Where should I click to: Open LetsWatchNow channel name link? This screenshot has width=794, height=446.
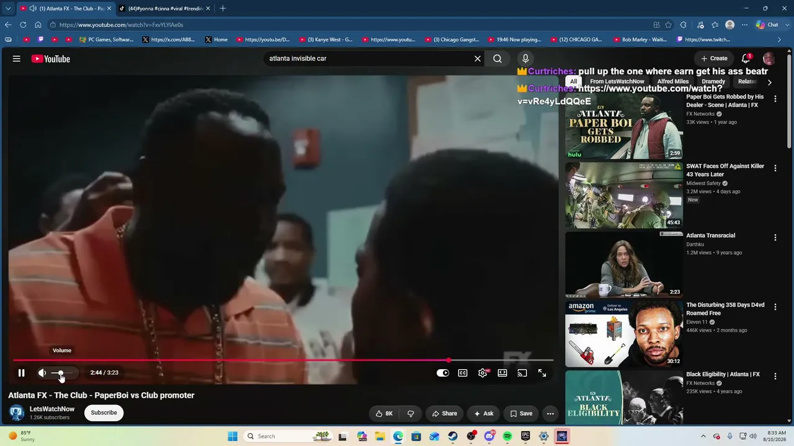[x=52, y=409]
